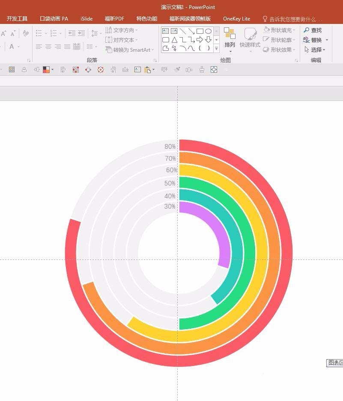Viewport: 343px width, 401px height.
Task: Open the 形状轮廓 menu
Action: click(x=279, y=40)
